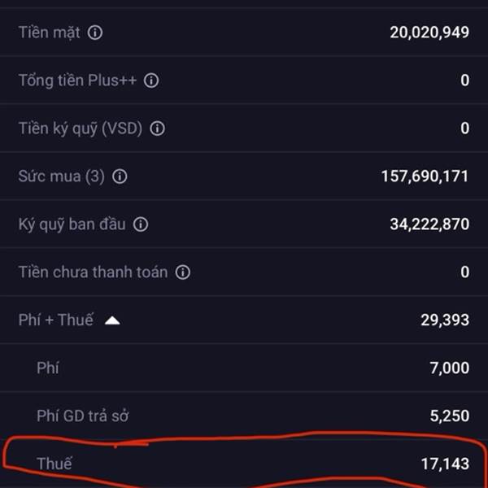This screenshot has width=488, height=488.
Task: Show info for Sức mua (3)
Action: pyautogui.click(x=120, y=176)
